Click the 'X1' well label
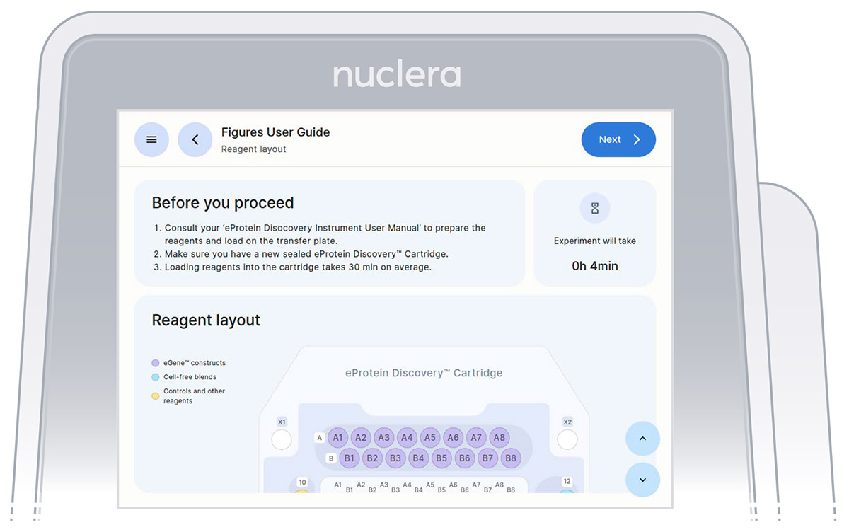849x532 pixels. tap(282, 422)
